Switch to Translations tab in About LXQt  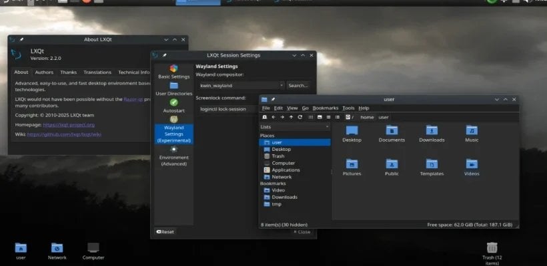coord(97,72)
